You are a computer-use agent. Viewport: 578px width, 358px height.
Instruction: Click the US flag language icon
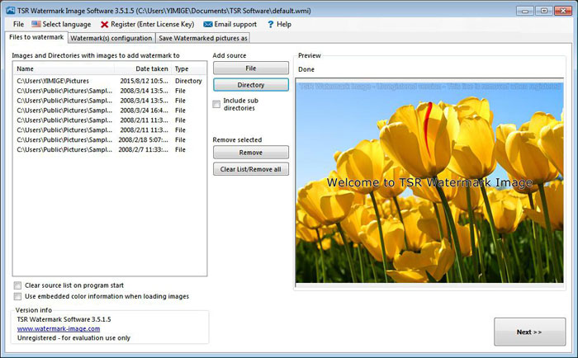(x=36, y=24)
